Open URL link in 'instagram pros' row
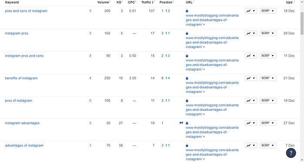The width and height of the screenshot is (304, 162). 212,42
